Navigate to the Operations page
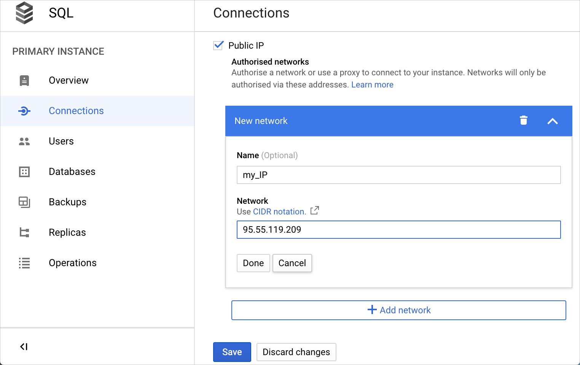This screenshot has width=580, height=365. tap(73, 263)
